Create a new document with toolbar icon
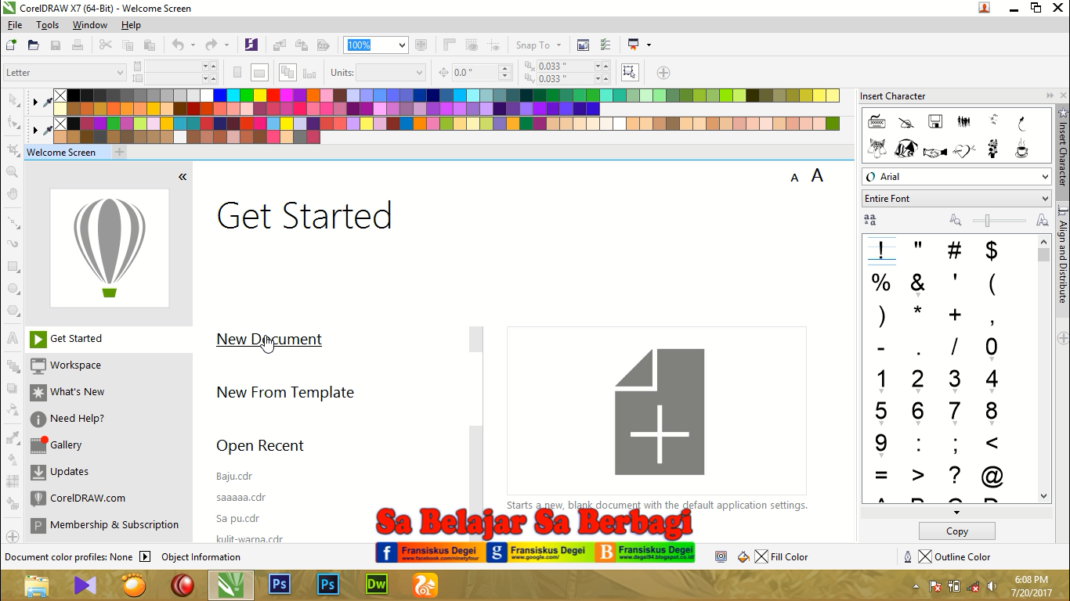Image resolution: width=1070 pixels, height=601 pixels. click(11, 45)
